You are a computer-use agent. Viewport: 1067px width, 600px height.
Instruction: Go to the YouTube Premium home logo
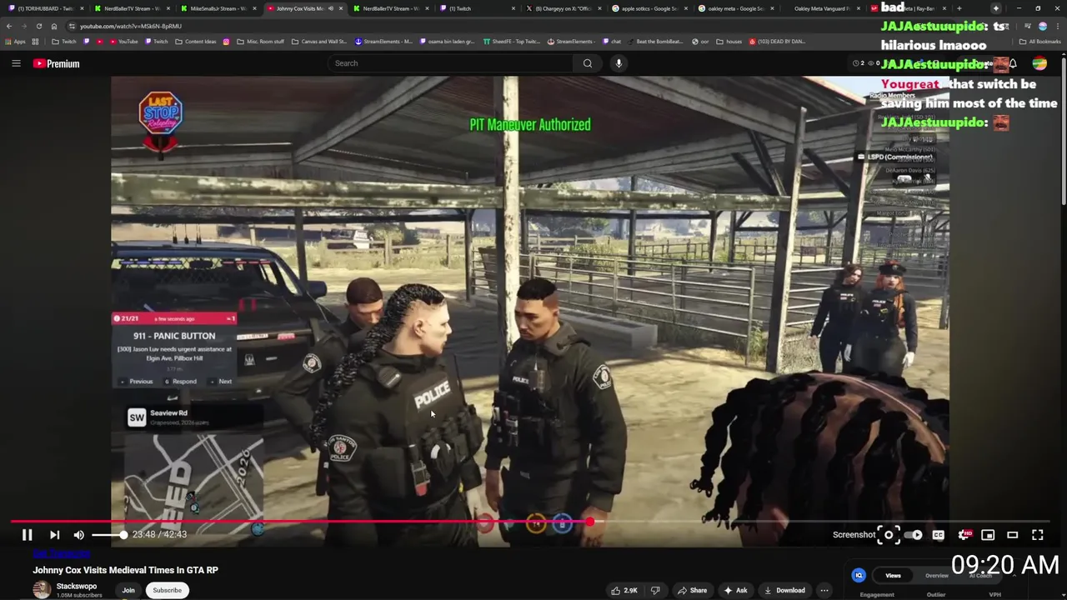pyautogui.click(x=57, y=63)
